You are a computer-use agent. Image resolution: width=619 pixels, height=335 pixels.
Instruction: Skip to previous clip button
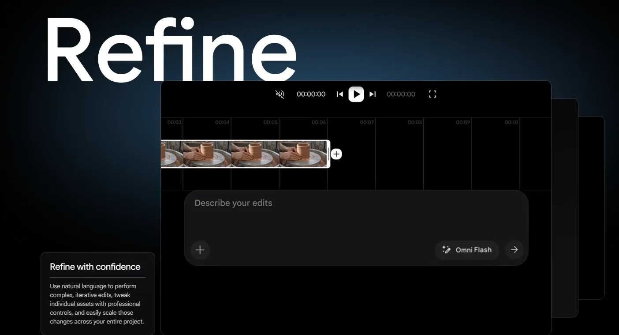coord(339,94)
